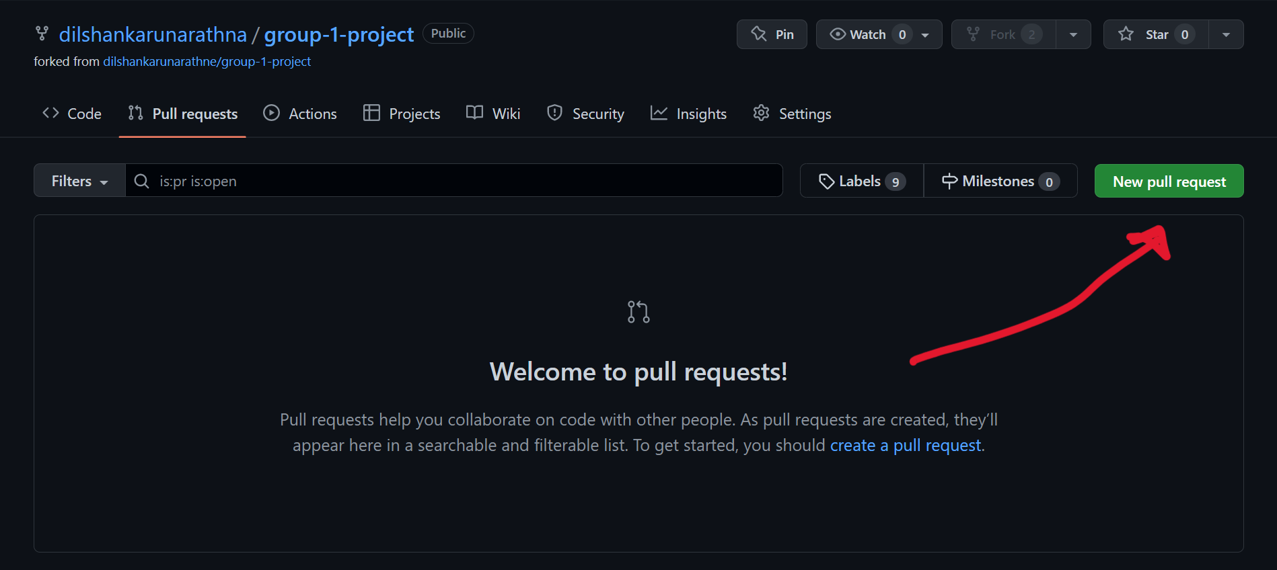
Task: Click the Labels count badge showing 9
Action: coord(896,182)
